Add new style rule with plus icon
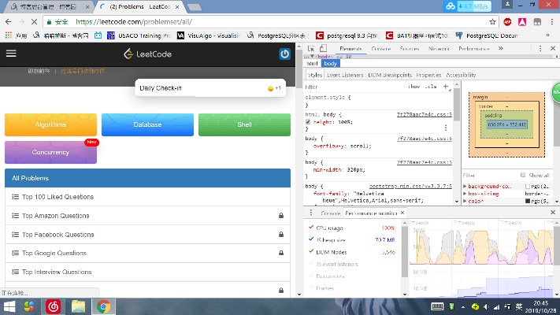 tap(446, 87)
